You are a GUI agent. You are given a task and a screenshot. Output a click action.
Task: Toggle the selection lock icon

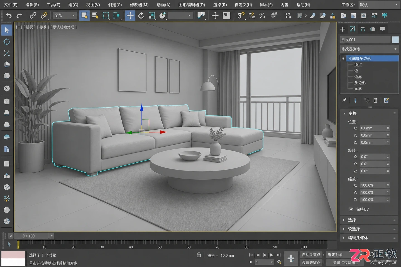(x=199, y=255)
